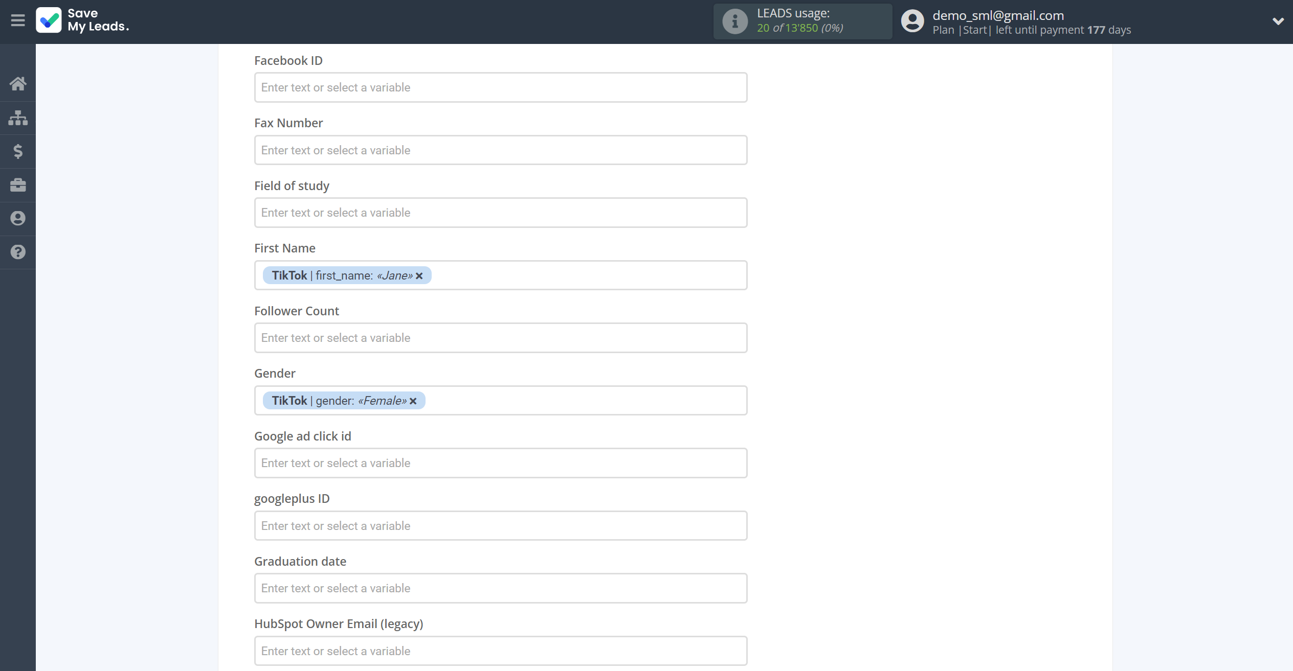This screenshot has width=1293, height=671.
Task: Click the Field of study input field
Action: point(501,213)
